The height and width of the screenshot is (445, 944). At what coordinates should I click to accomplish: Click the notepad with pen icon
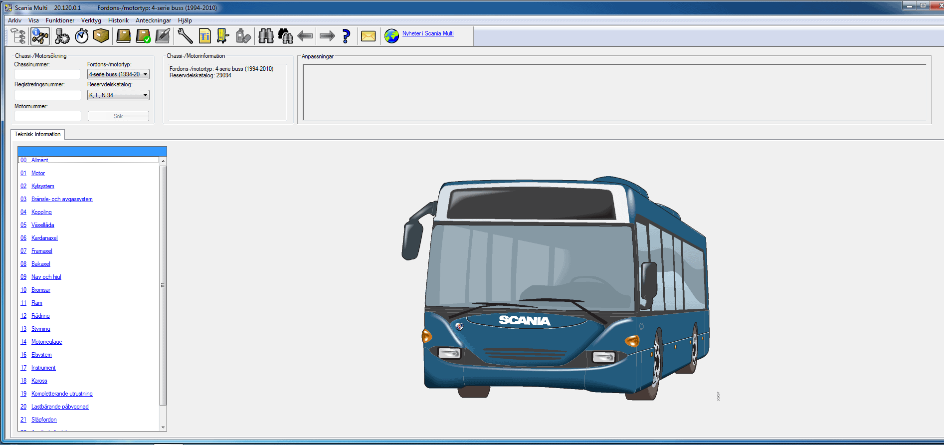pyautogui.click(x=163, y=36)
